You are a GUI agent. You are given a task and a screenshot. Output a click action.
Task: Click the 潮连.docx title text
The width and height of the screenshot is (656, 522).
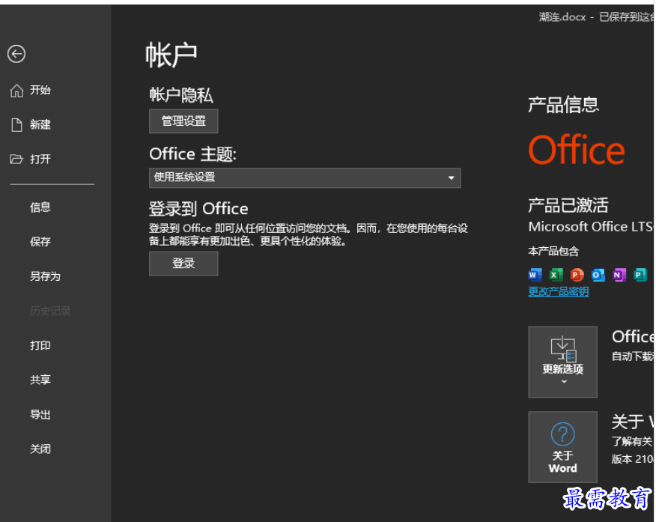tap(562, 16)
